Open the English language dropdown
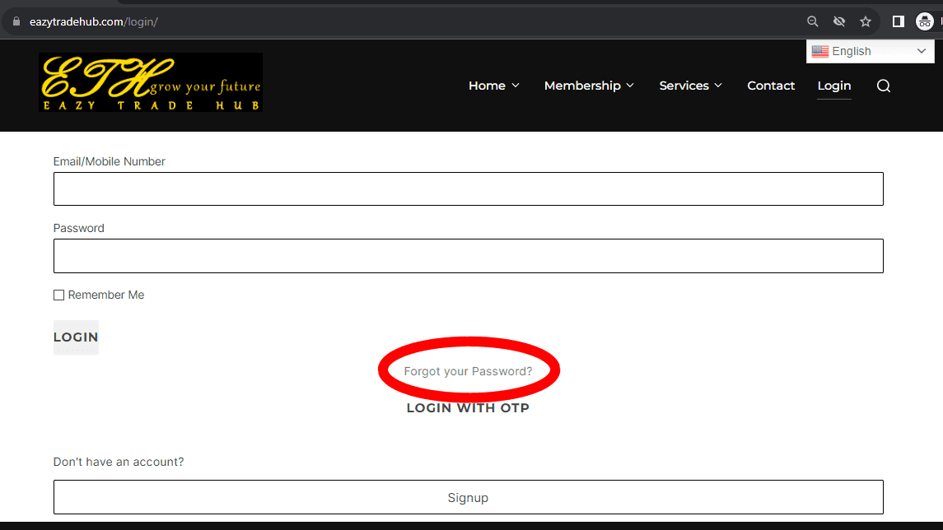Viewport: 943px width, 530px height. coord(870,51)
